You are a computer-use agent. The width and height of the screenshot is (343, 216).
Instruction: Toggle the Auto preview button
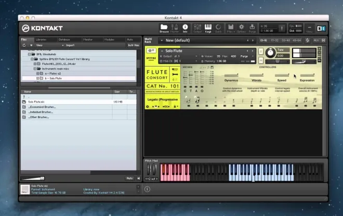pos(129,179)
